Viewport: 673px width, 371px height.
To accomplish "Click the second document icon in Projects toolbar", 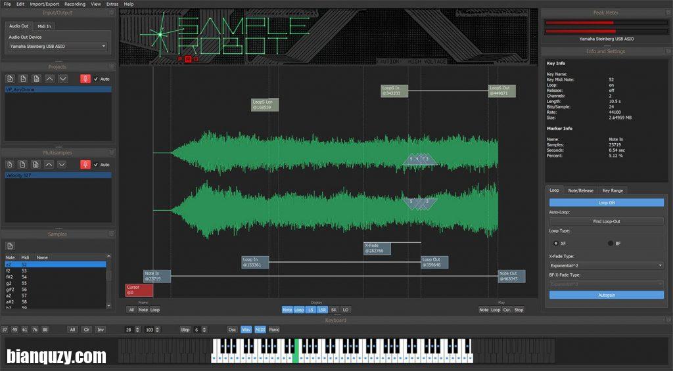I will click(x=23, y=79).
